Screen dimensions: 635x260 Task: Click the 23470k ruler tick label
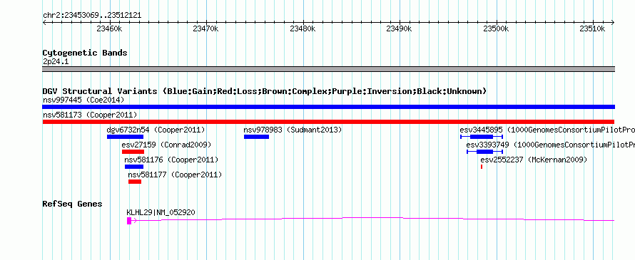point(206,28)
